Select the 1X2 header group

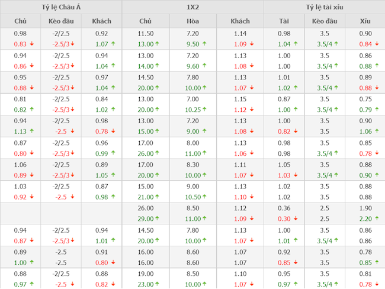point(192,7)
